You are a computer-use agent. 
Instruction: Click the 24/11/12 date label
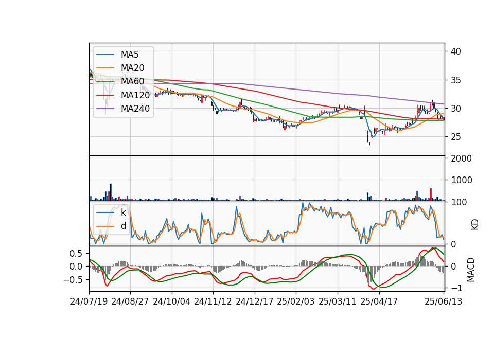[213, 301]
